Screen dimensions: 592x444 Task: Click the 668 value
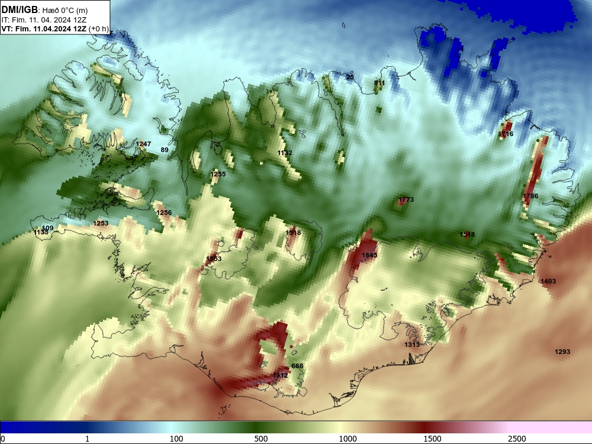[x=297, y=366]
